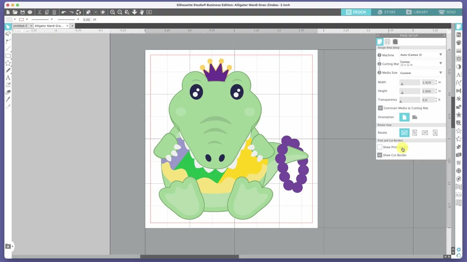Enable the Show Print Border checkbox
Viewport: 467px width, 262px height.
[379, 147]
